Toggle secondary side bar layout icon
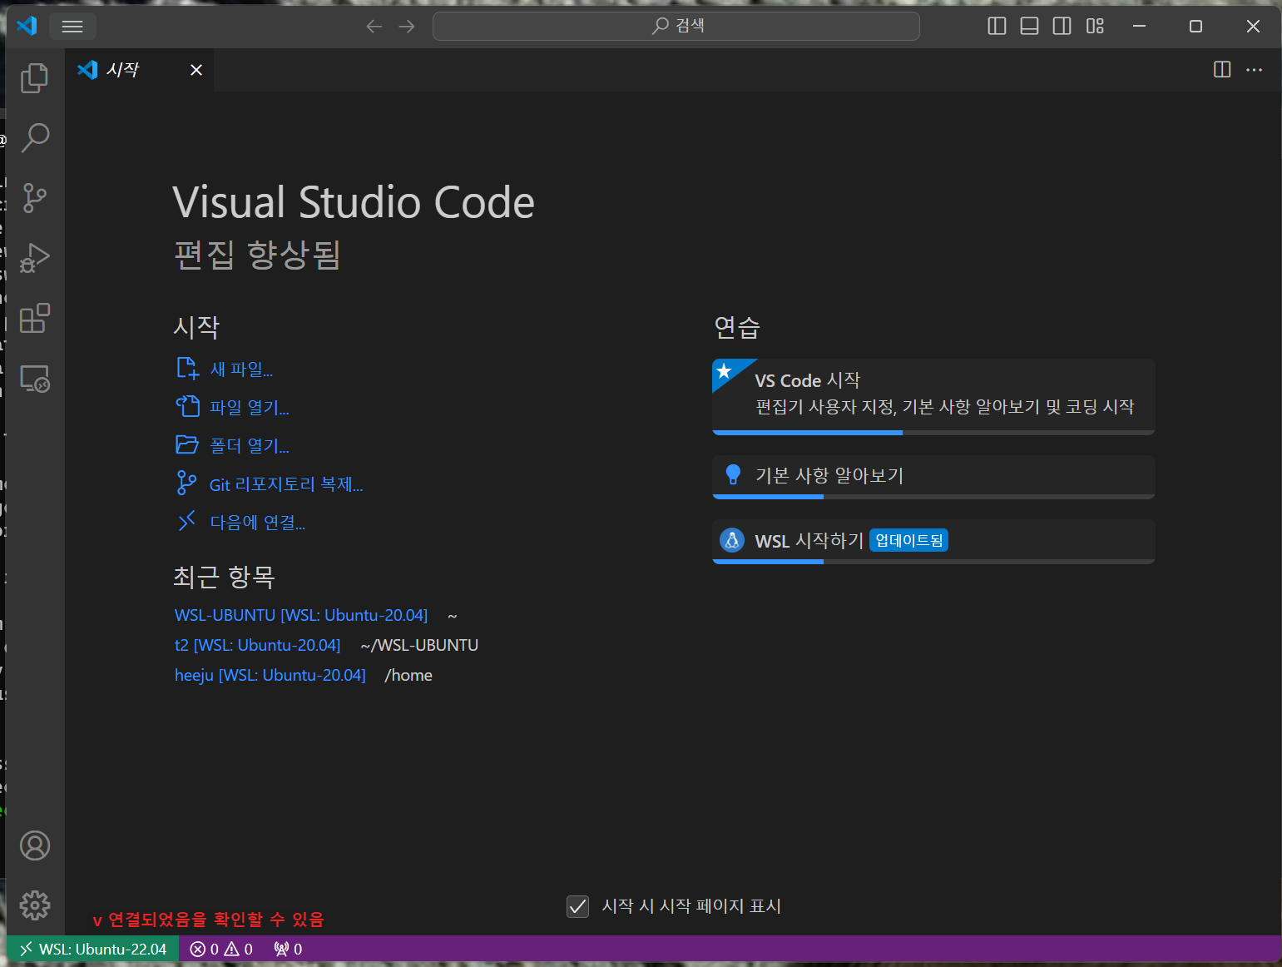 1062,27
